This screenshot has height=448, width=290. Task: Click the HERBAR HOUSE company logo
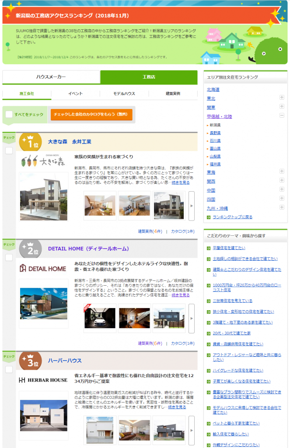tap(43, 380)
